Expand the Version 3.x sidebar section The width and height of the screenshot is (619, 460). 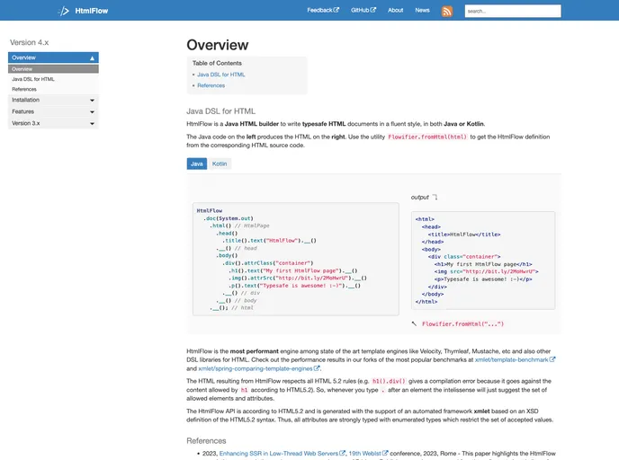[x=53, y=123]
